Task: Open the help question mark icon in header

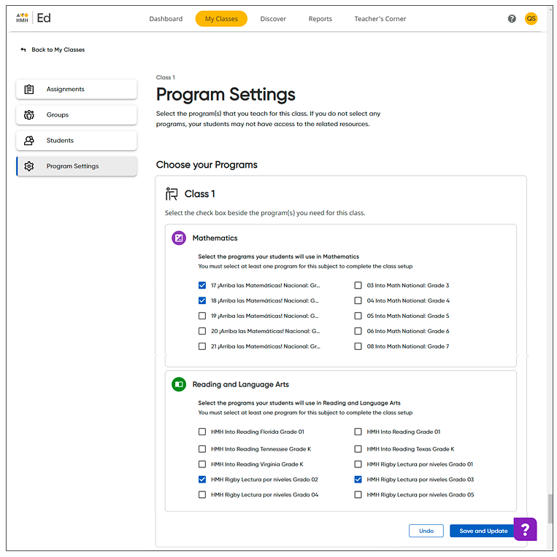Action: point(512,19)
